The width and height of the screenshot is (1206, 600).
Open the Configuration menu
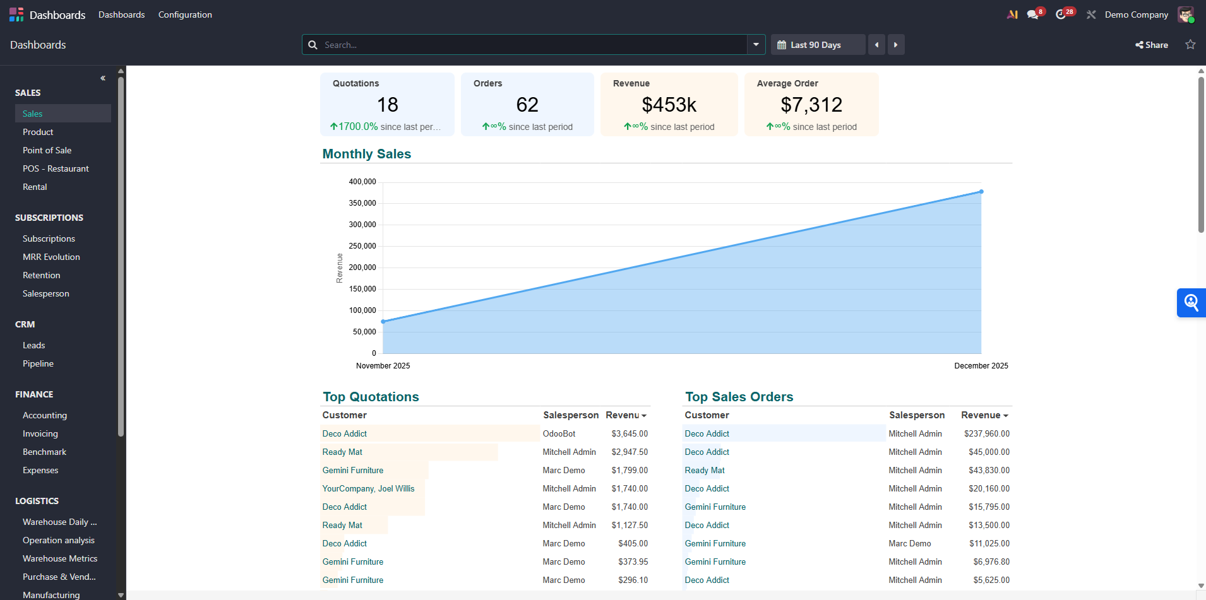click(184, 14)
